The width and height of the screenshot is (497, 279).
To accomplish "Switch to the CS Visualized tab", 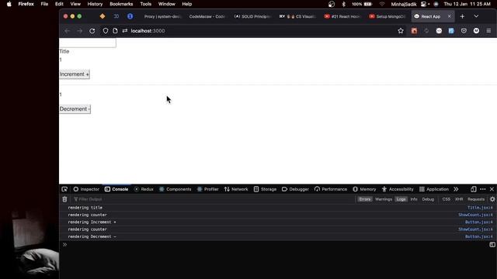I will click(297, 16).
